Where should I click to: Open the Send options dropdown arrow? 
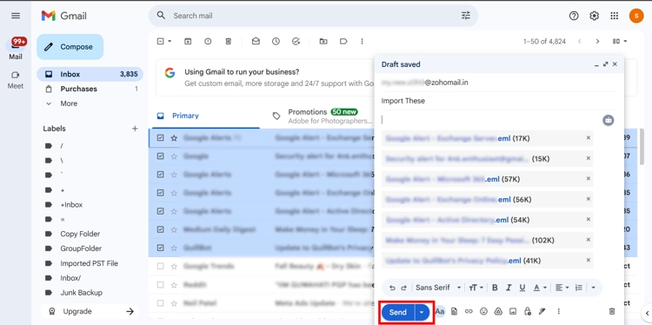pos(422,312)
